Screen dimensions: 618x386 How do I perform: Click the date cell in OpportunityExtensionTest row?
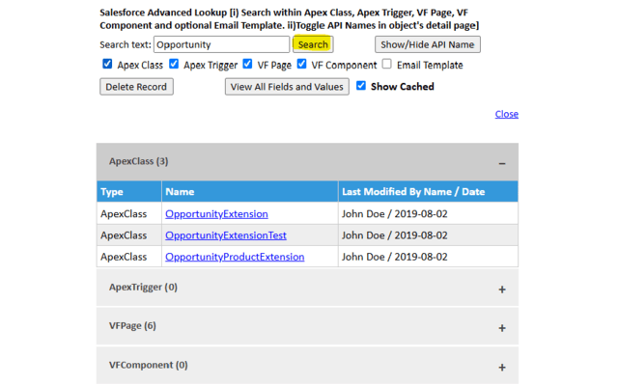click(428, 235)
